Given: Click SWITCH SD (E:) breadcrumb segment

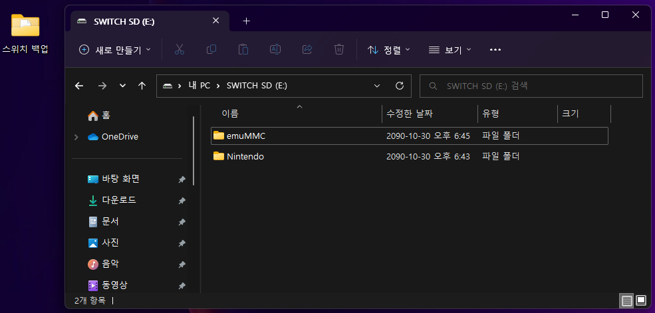Looking at the screenshot, I should (257, 86).
